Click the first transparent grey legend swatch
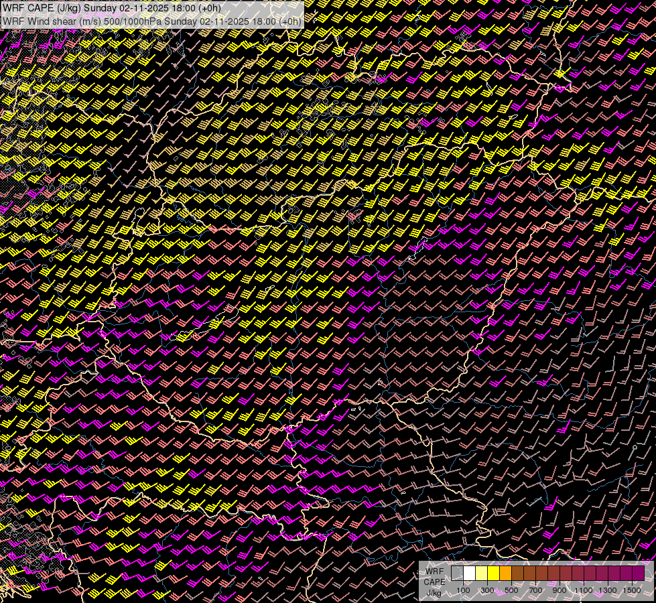The width and height of the screenshot is (656, 603). (457, 574)
